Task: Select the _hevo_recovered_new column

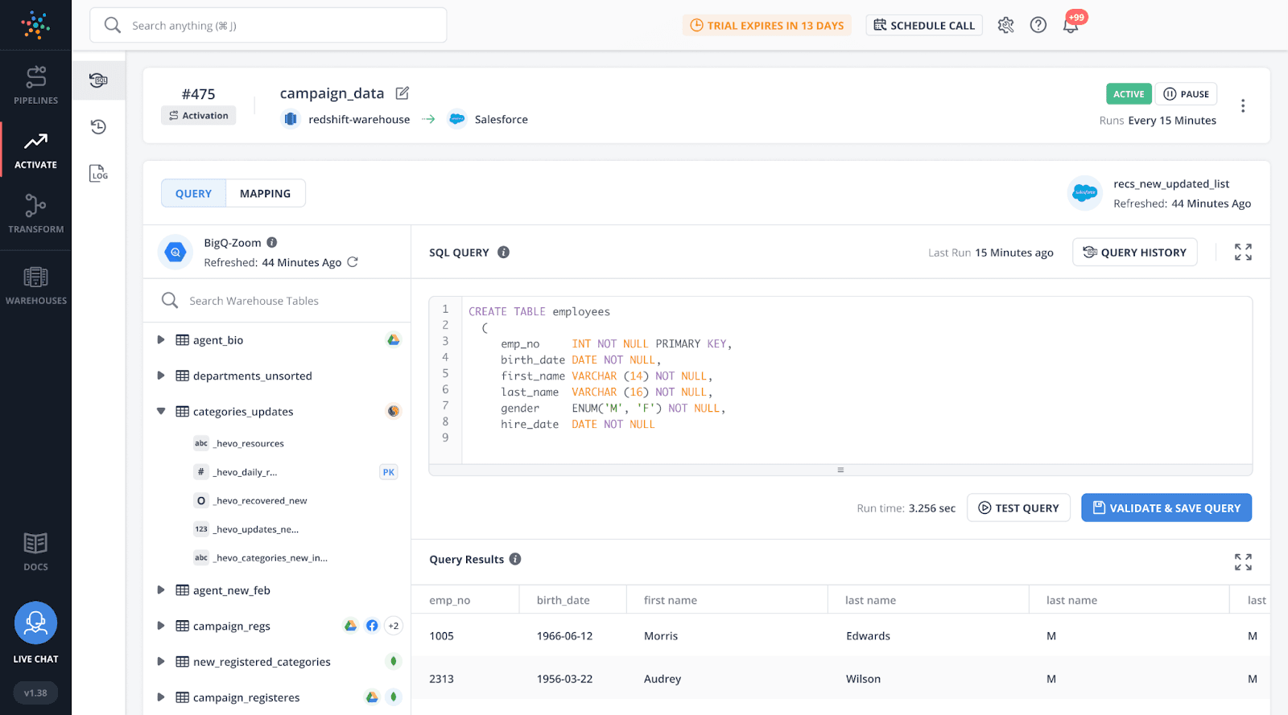Action: (261, 500)
